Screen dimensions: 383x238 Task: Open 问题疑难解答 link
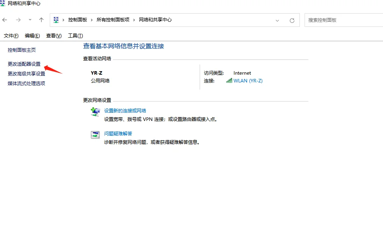118,133
